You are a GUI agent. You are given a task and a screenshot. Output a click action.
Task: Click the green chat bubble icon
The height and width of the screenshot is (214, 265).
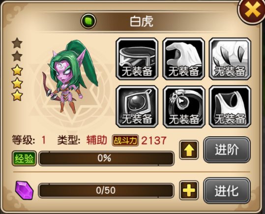tap(88, 21)
